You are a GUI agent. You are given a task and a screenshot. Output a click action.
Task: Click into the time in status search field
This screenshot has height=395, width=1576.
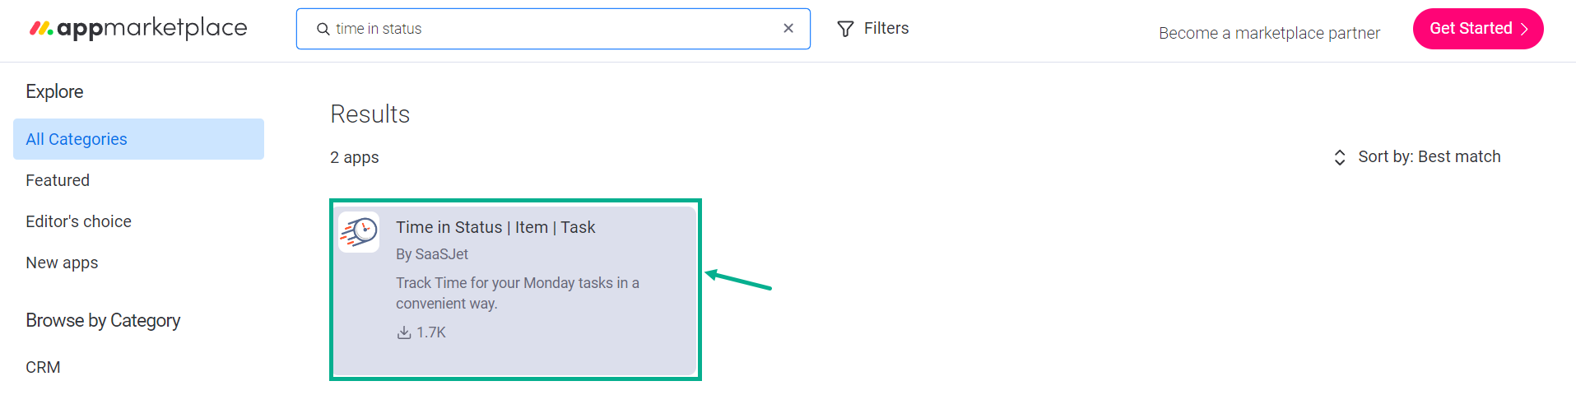553,29
